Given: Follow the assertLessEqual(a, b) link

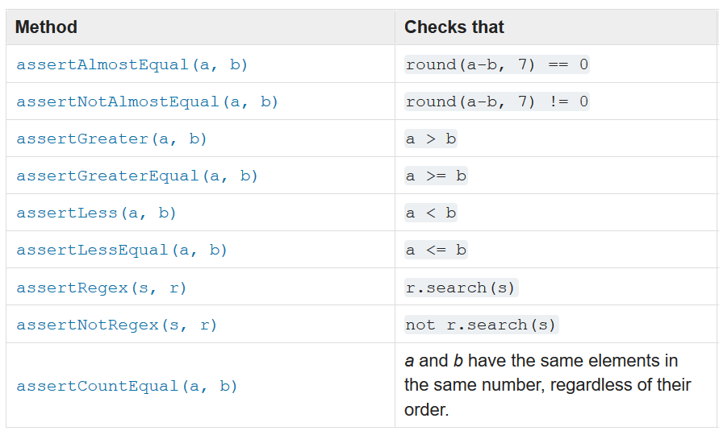Looking at the screenshot, I should [122, 250].
